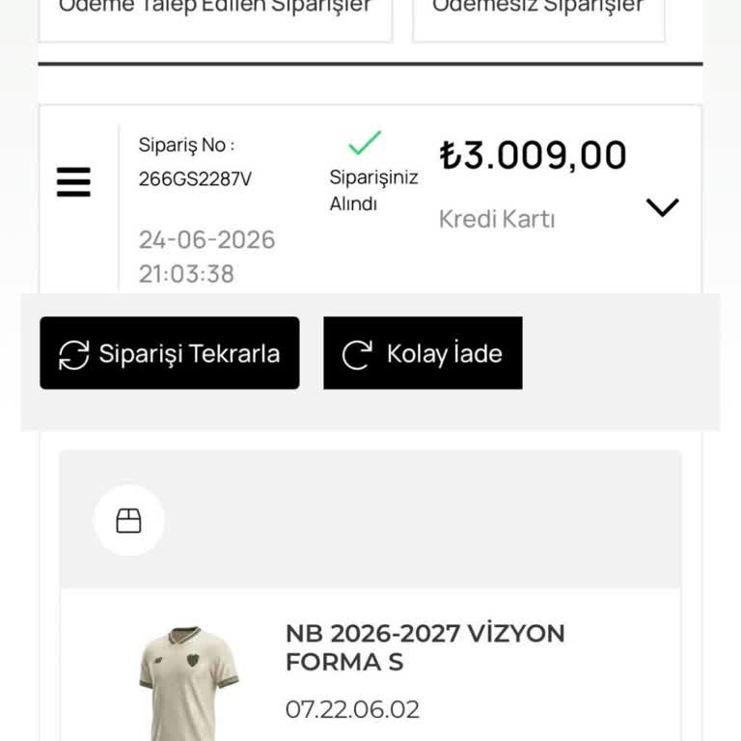Open the jersey product thumbnail

(x=189, y=683)
